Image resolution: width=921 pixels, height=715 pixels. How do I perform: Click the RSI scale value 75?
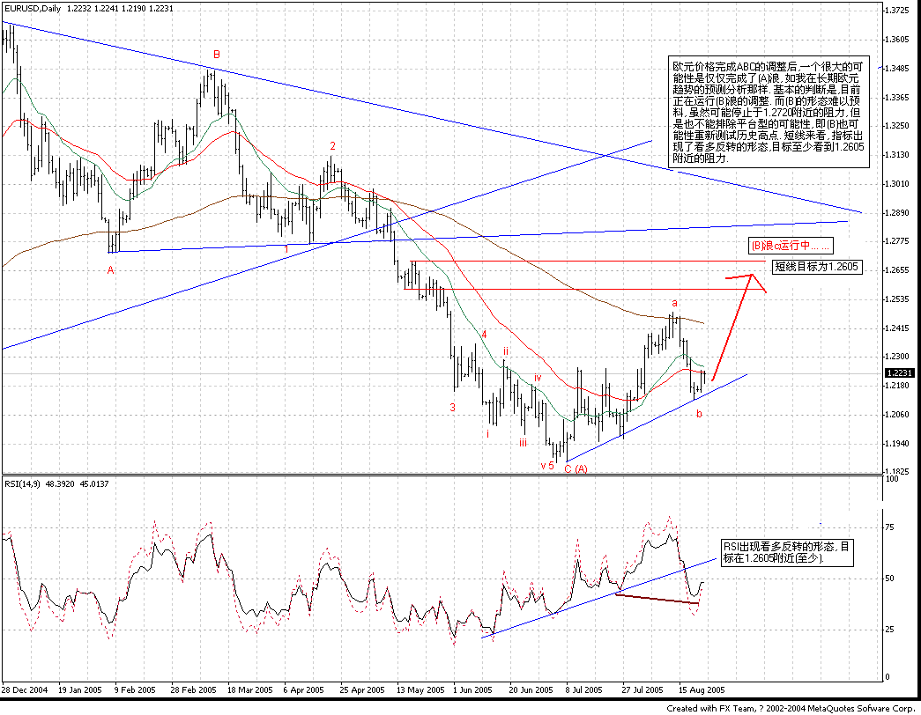[x=890, y=527]
